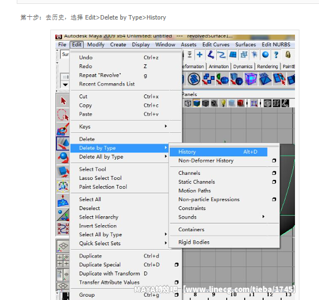Image resolution: width=319 pixels, height=300 pixels.
Task: Toggle miscellaneous selection mask question icon
Action: click(x=276, y=55)
